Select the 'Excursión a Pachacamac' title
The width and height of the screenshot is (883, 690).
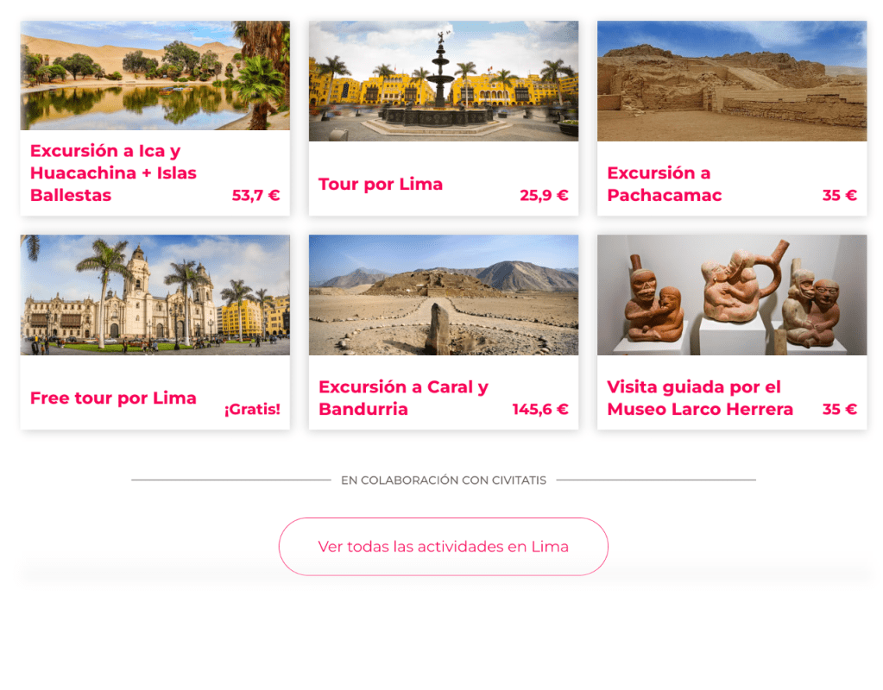(665, 184)
